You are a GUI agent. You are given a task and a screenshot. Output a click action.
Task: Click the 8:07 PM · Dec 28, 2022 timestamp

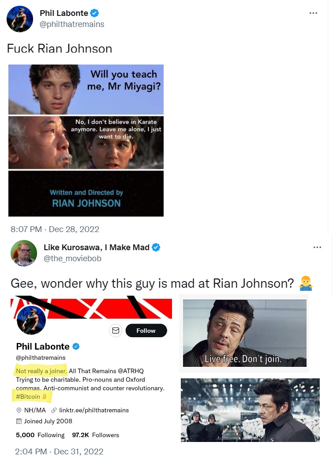pos(55,229)
